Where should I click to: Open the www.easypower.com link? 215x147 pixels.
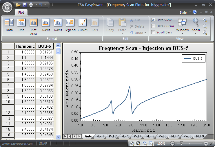[17, 144]
